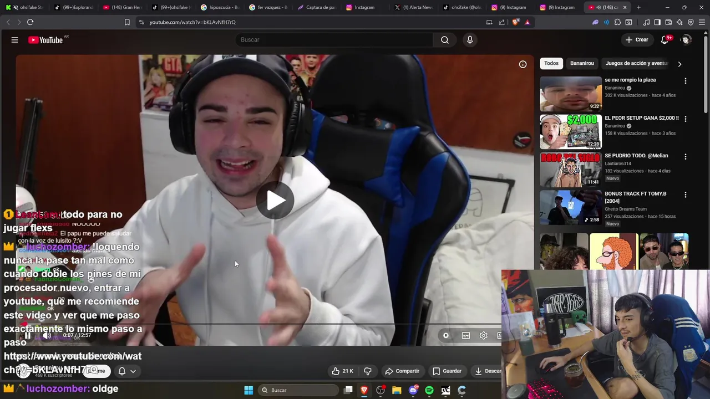710x399 pixels.
Task: Open video settings gear in player
Action: click(484, 335)
